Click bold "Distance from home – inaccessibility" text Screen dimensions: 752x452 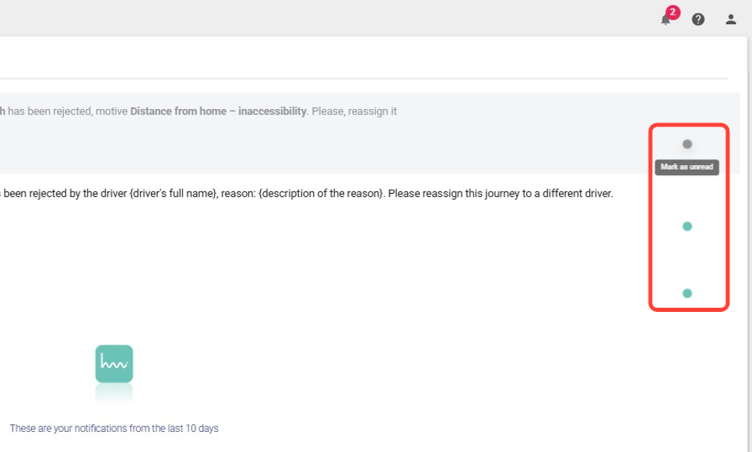pos(218,111)
